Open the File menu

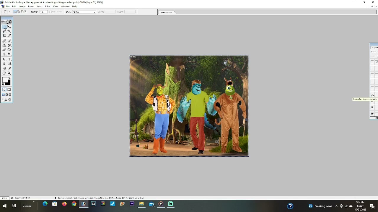[x=8, y=6]
